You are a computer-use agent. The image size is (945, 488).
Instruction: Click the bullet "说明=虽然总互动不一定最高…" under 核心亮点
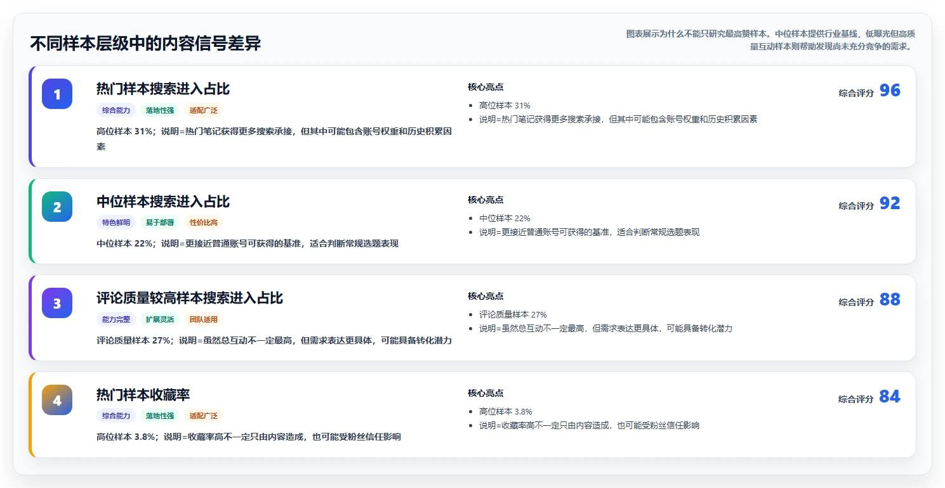tap(605, 328)
